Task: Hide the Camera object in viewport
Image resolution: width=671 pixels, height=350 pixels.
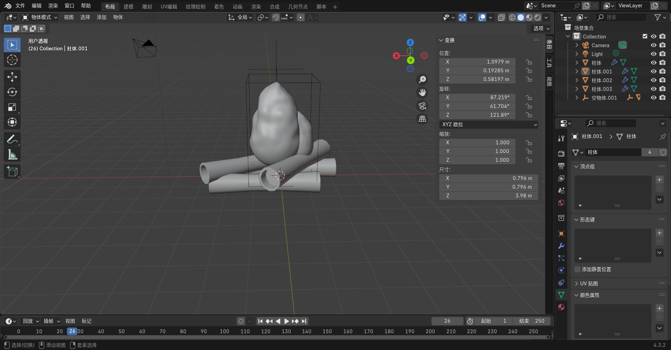Action: pyautogui.click(x=654, y=45)
